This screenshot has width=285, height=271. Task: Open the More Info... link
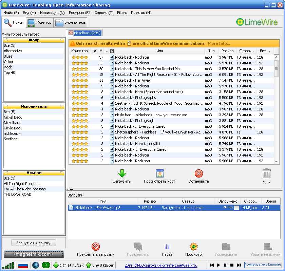pos(219,43)
